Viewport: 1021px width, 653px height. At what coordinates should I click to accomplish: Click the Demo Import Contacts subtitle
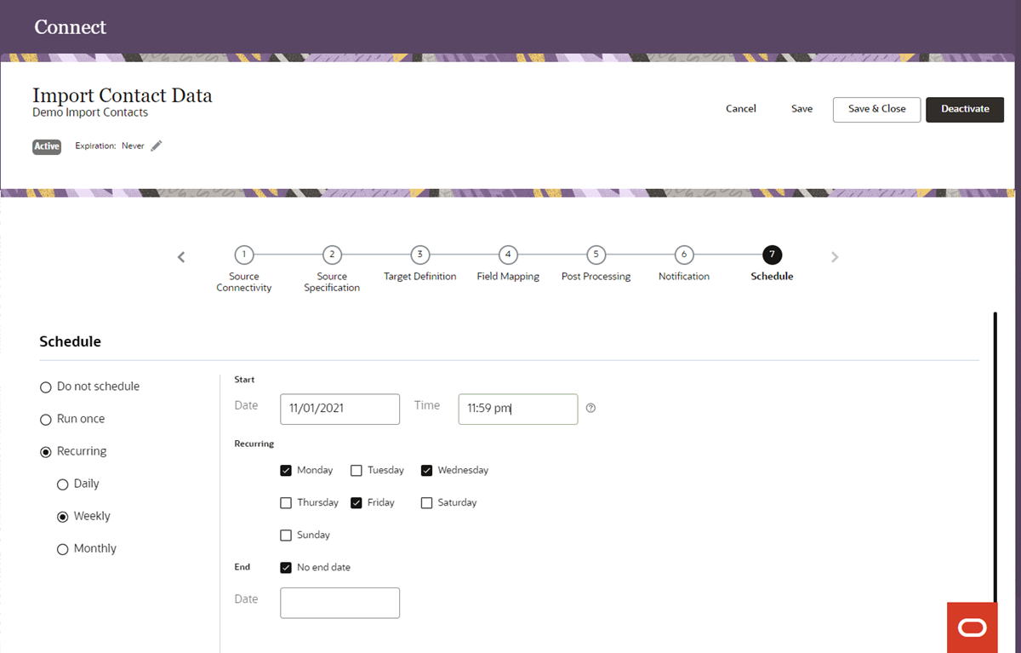[90, 112]
